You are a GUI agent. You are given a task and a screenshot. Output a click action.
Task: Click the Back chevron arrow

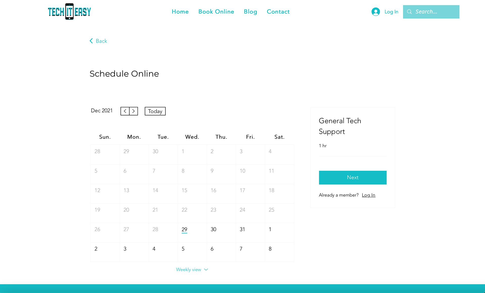tap(91, 41)
